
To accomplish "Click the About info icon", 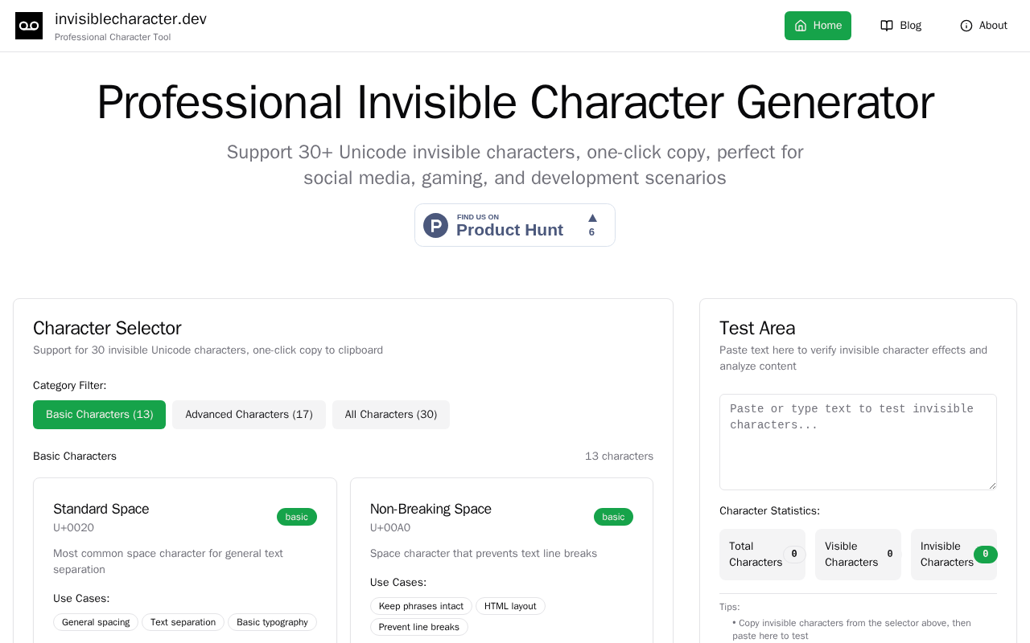I will (966, 26).
